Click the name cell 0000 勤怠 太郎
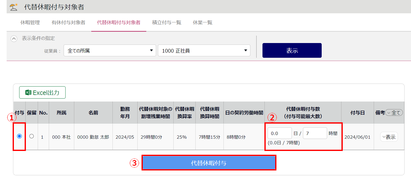 [x=93, y=137]
